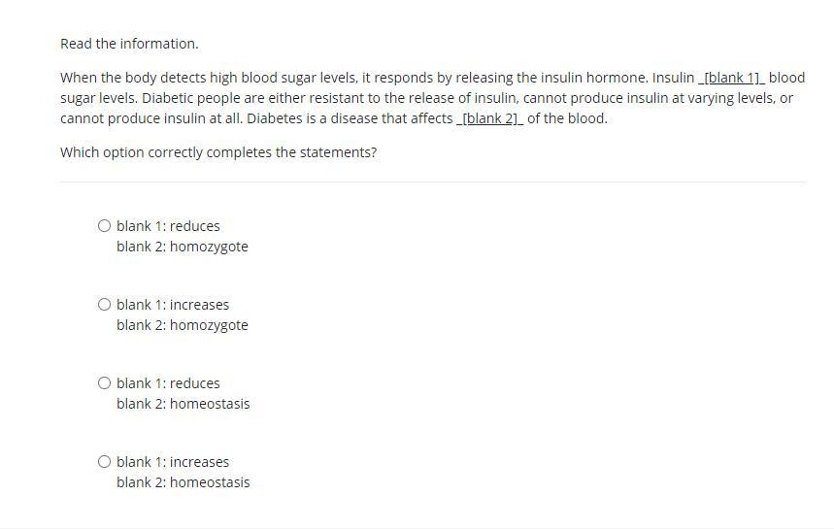Screen dimensions: 834x529
Task: Click 'blank 2: homozygote' text in second option
Action: [182, 325]
